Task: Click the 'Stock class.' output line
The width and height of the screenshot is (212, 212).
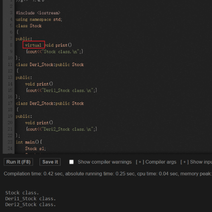Action: click(x=22, y=193)
